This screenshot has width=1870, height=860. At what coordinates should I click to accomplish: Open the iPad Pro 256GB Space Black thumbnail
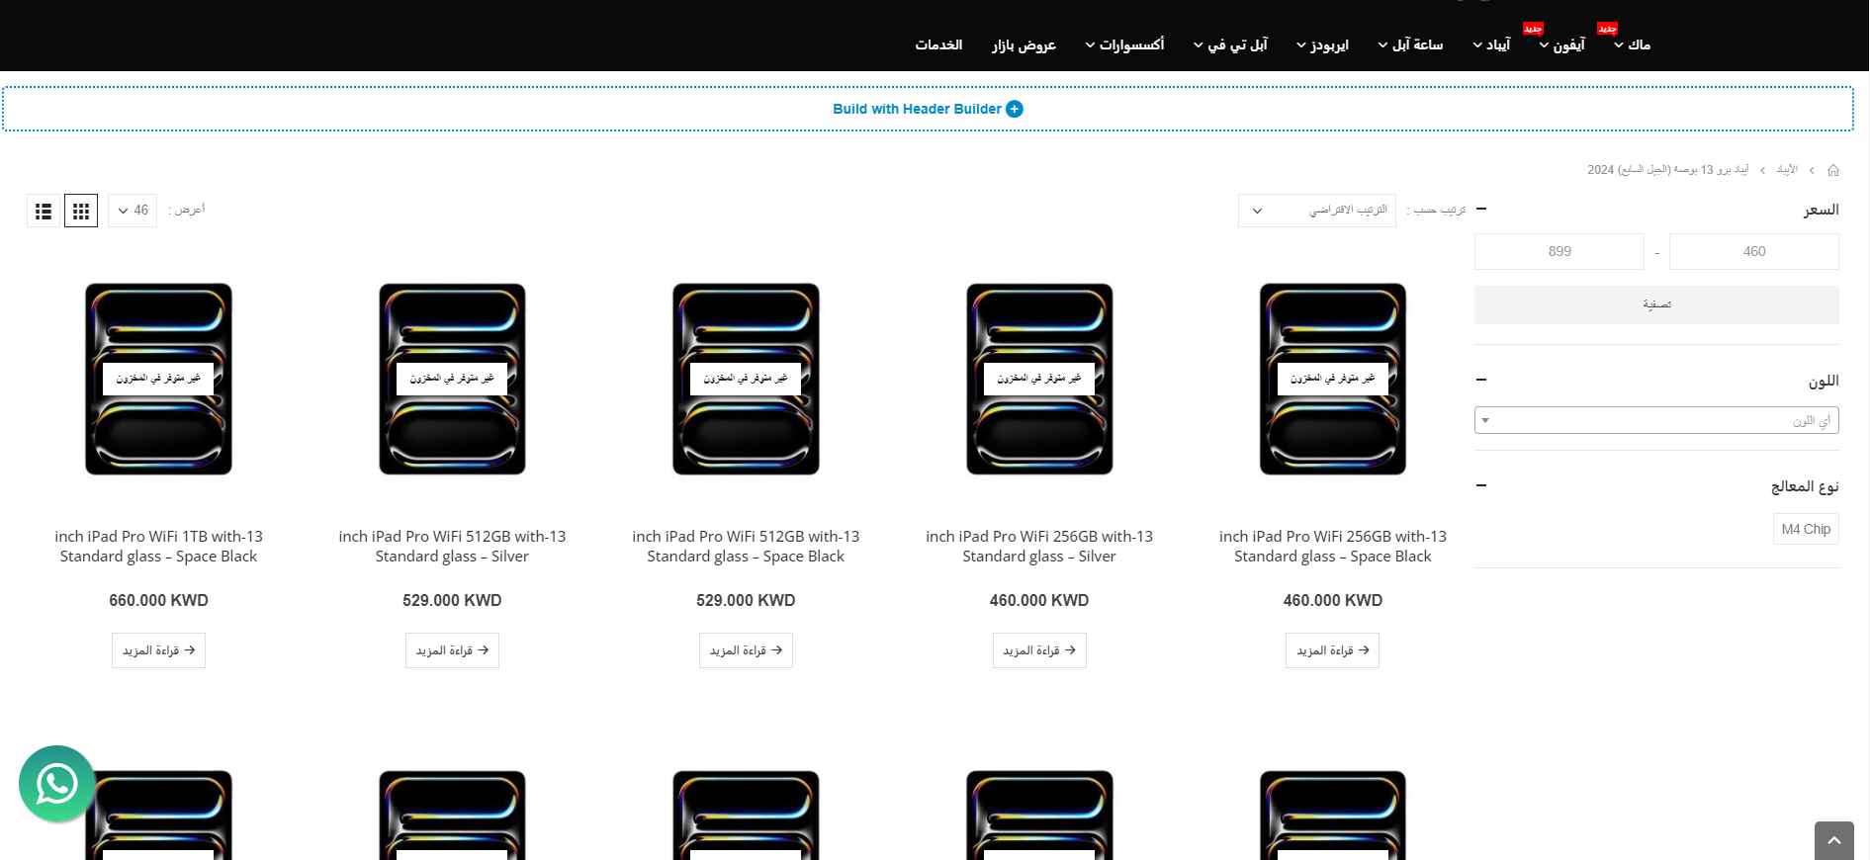tap(1333, 379)
